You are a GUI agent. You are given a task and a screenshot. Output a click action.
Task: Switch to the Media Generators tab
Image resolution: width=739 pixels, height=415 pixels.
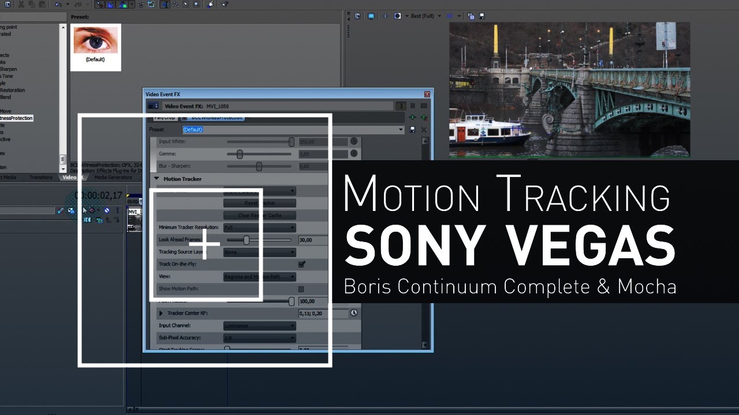pyautogui.click(x=113, y=178)
